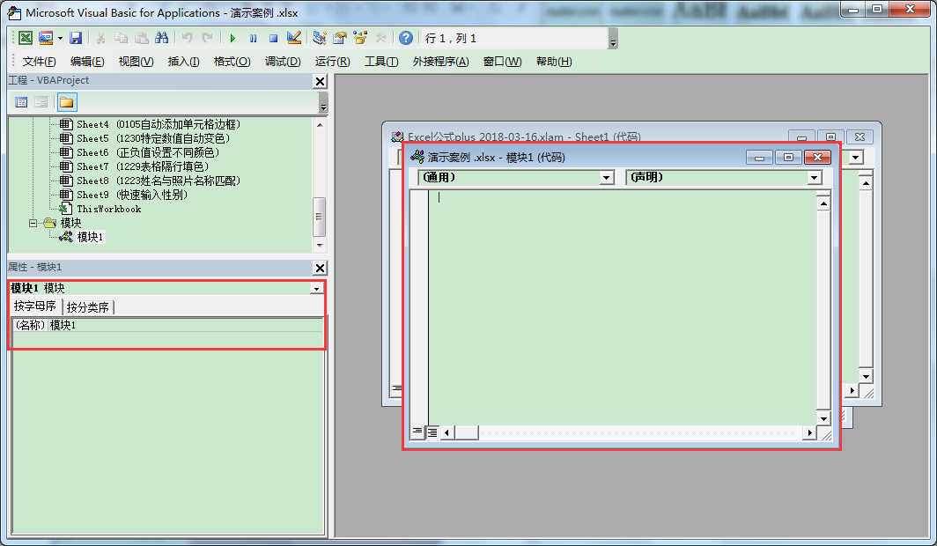Select Sheet7 (1229表格隔行填色) in tree
Screen dimensions: 937x546
pyautogui.click(x=143, y=166)
